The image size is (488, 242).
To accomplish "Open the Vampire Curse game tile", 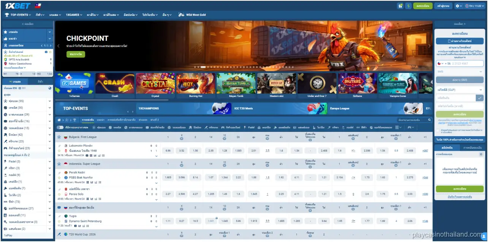I will pos(398,85).
